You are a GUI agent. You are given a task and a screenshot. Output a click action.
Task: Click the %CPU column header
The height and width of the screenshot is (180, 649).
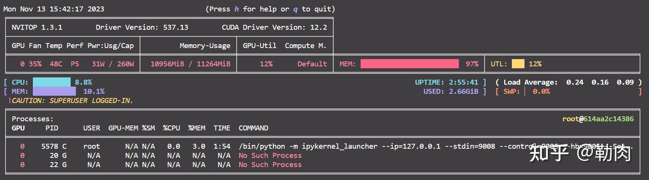[172, 128]
